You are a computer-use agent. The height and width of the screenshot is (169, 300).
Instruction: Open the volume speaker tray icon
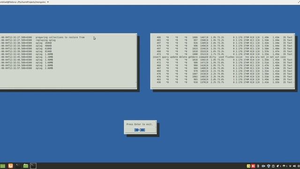294,166
